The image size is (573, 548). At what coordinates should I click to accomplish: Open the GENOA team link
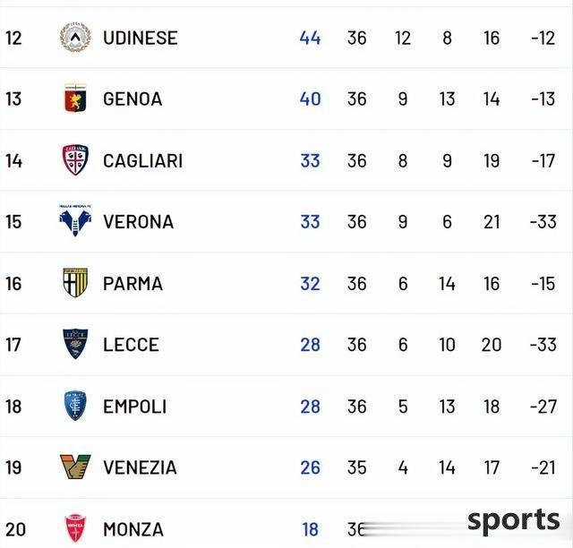coord(133,99)
